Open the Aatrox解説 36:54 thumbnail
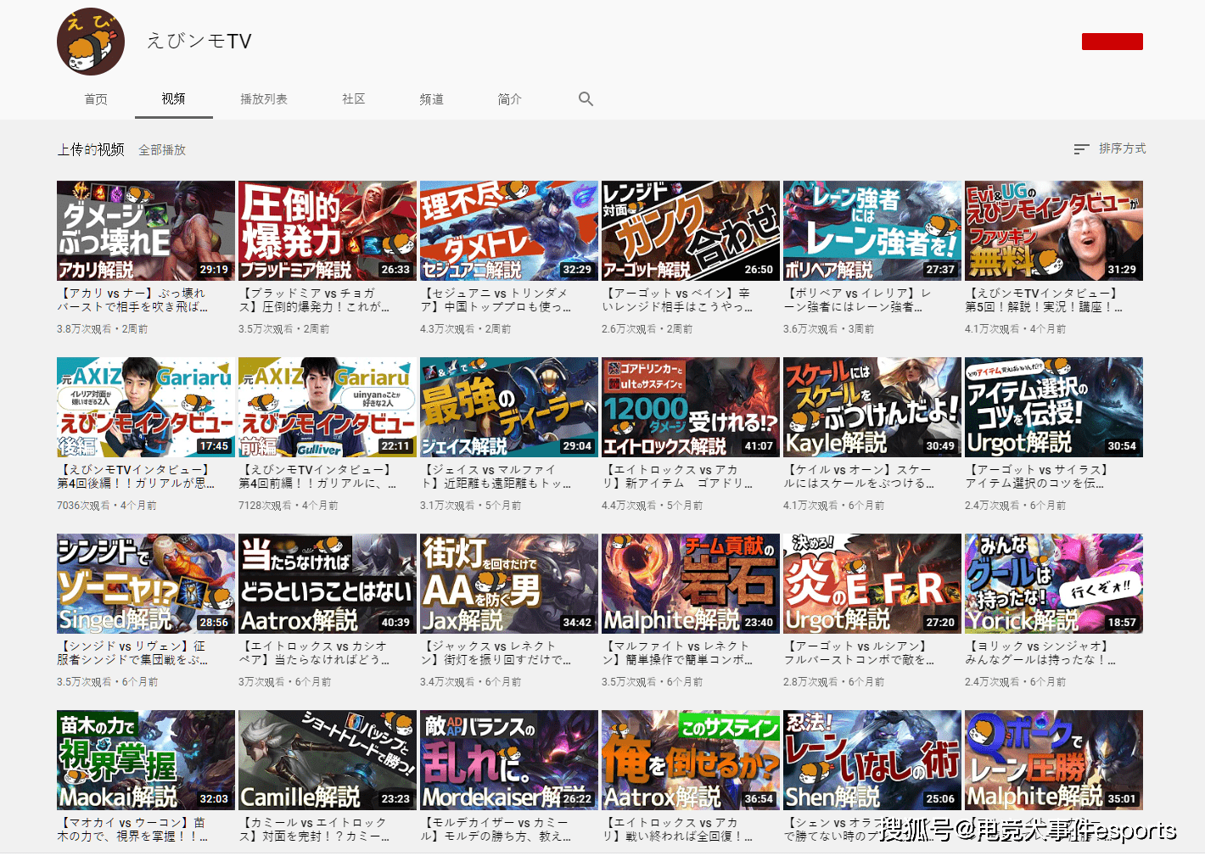 [691, 760]
